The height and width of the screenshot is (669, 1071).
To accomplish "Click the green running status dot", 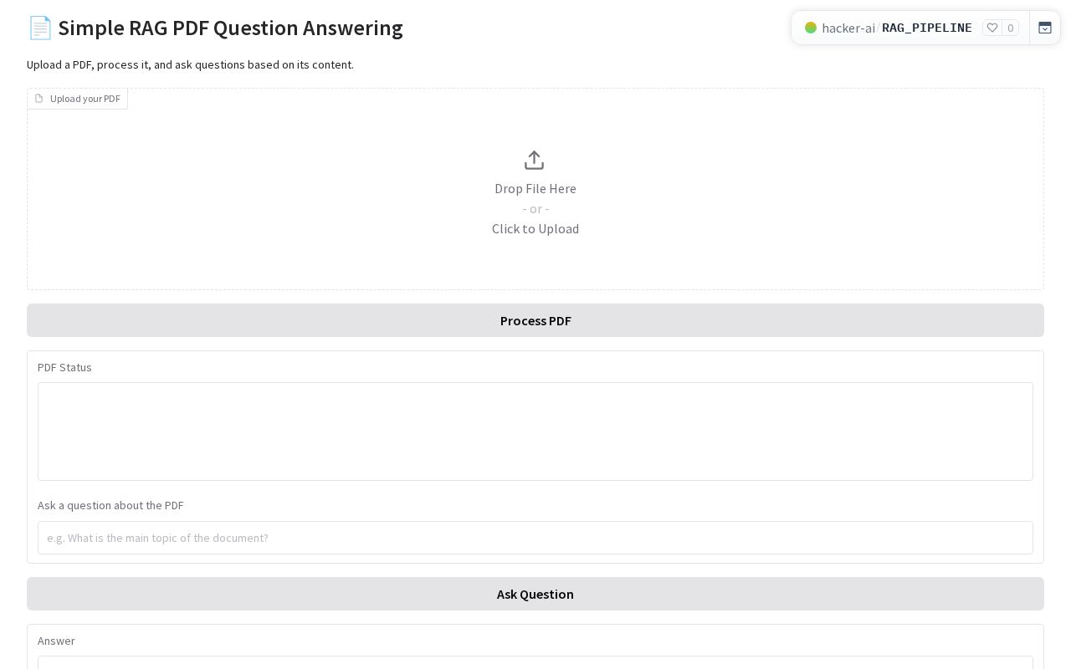I will click(x=810, y=28).
